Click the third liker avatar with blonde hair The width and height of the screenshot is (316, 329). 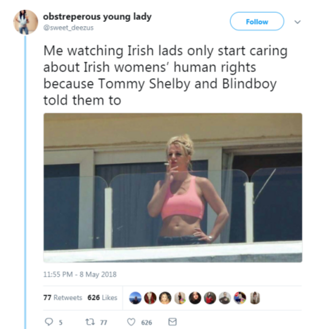coord(165,298)
